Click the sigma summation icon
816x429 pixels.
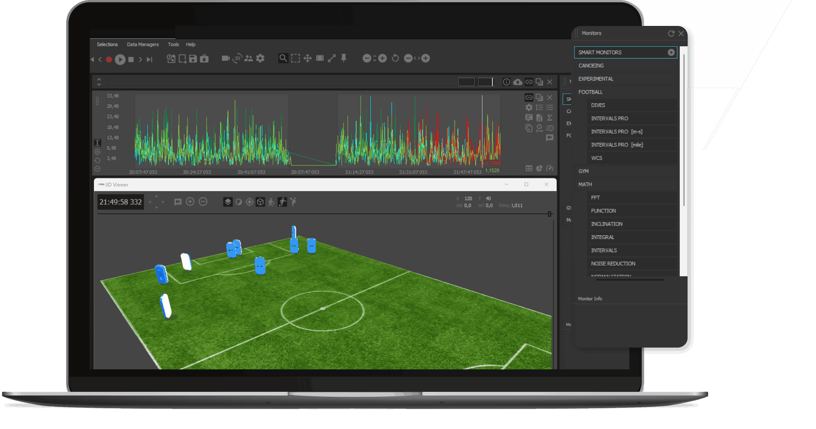tap(549, 118)
